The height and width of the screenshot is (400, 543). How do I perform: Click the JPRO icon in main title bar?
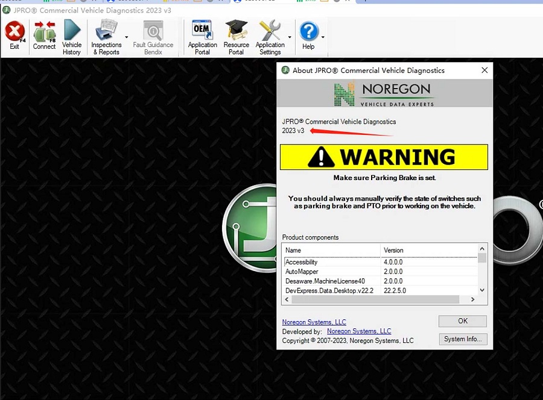click(x=7, y=10)
